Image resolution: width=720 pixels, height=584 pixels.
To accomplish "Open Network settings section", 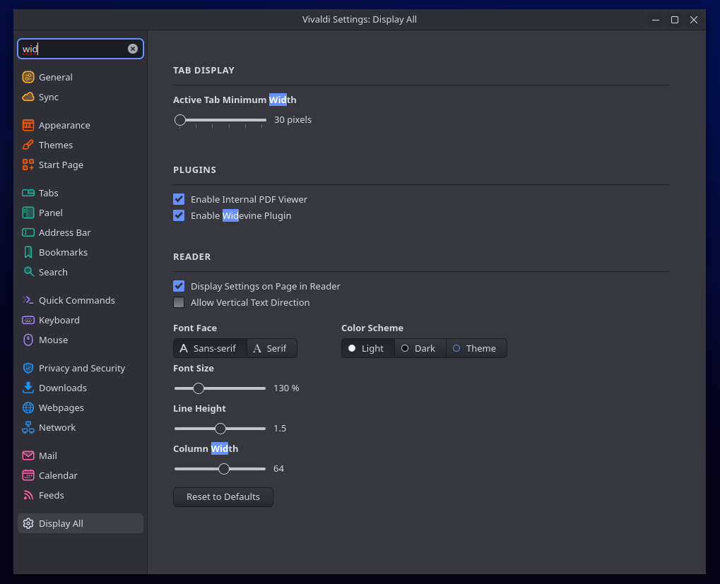I will point(81,427).
